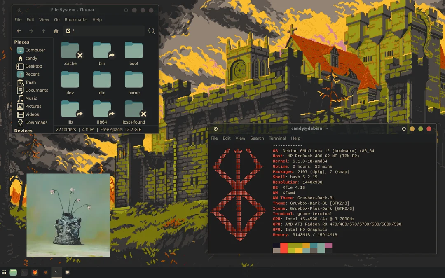Screen dimensions: 445x278
Task: Open the Terminal menu in gnome-terminal
Action: point(277,138)
